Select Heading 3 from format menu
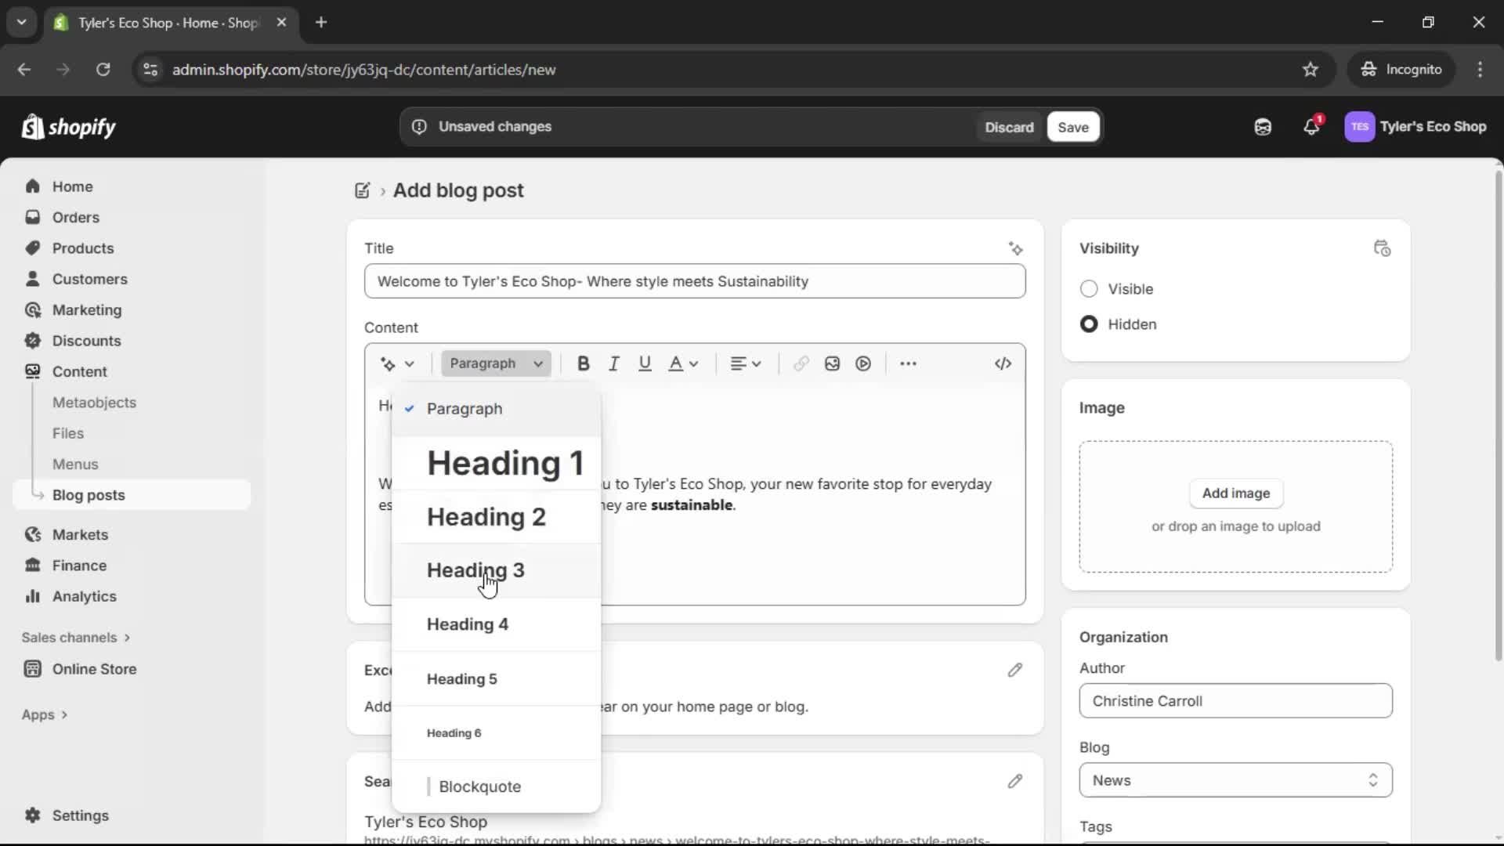Screen dimensions: 1504x846 coord(477,570)
